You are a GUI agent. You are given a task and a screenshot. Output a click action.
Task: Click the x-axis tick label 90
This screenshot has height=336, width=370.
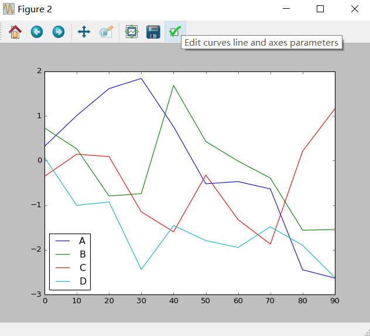[x=335, y=301]
